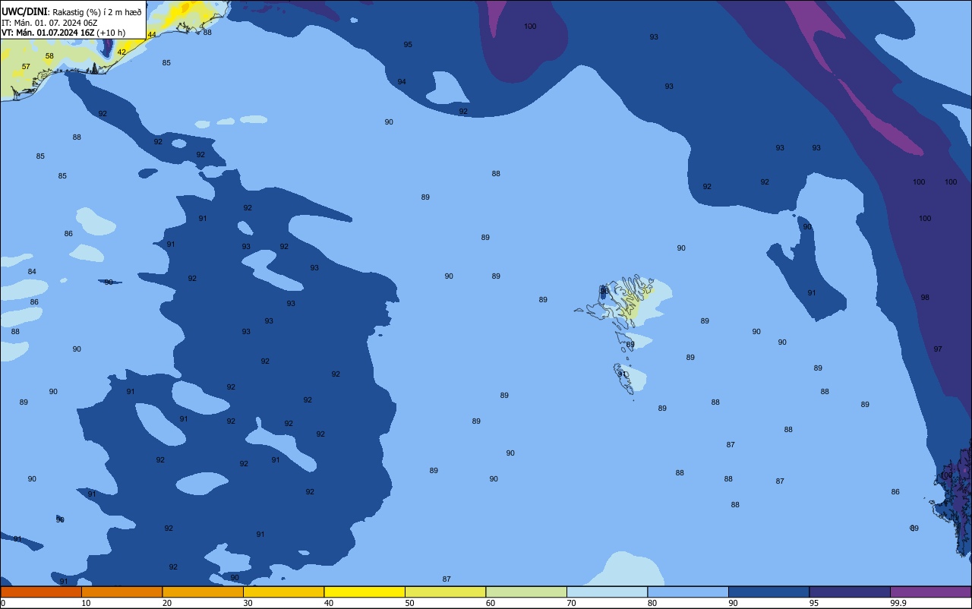This screenshot has width=972, height=609.
Task: Click the '10' legend tick label
Action: pyautogui.click(x=86, y=603)
